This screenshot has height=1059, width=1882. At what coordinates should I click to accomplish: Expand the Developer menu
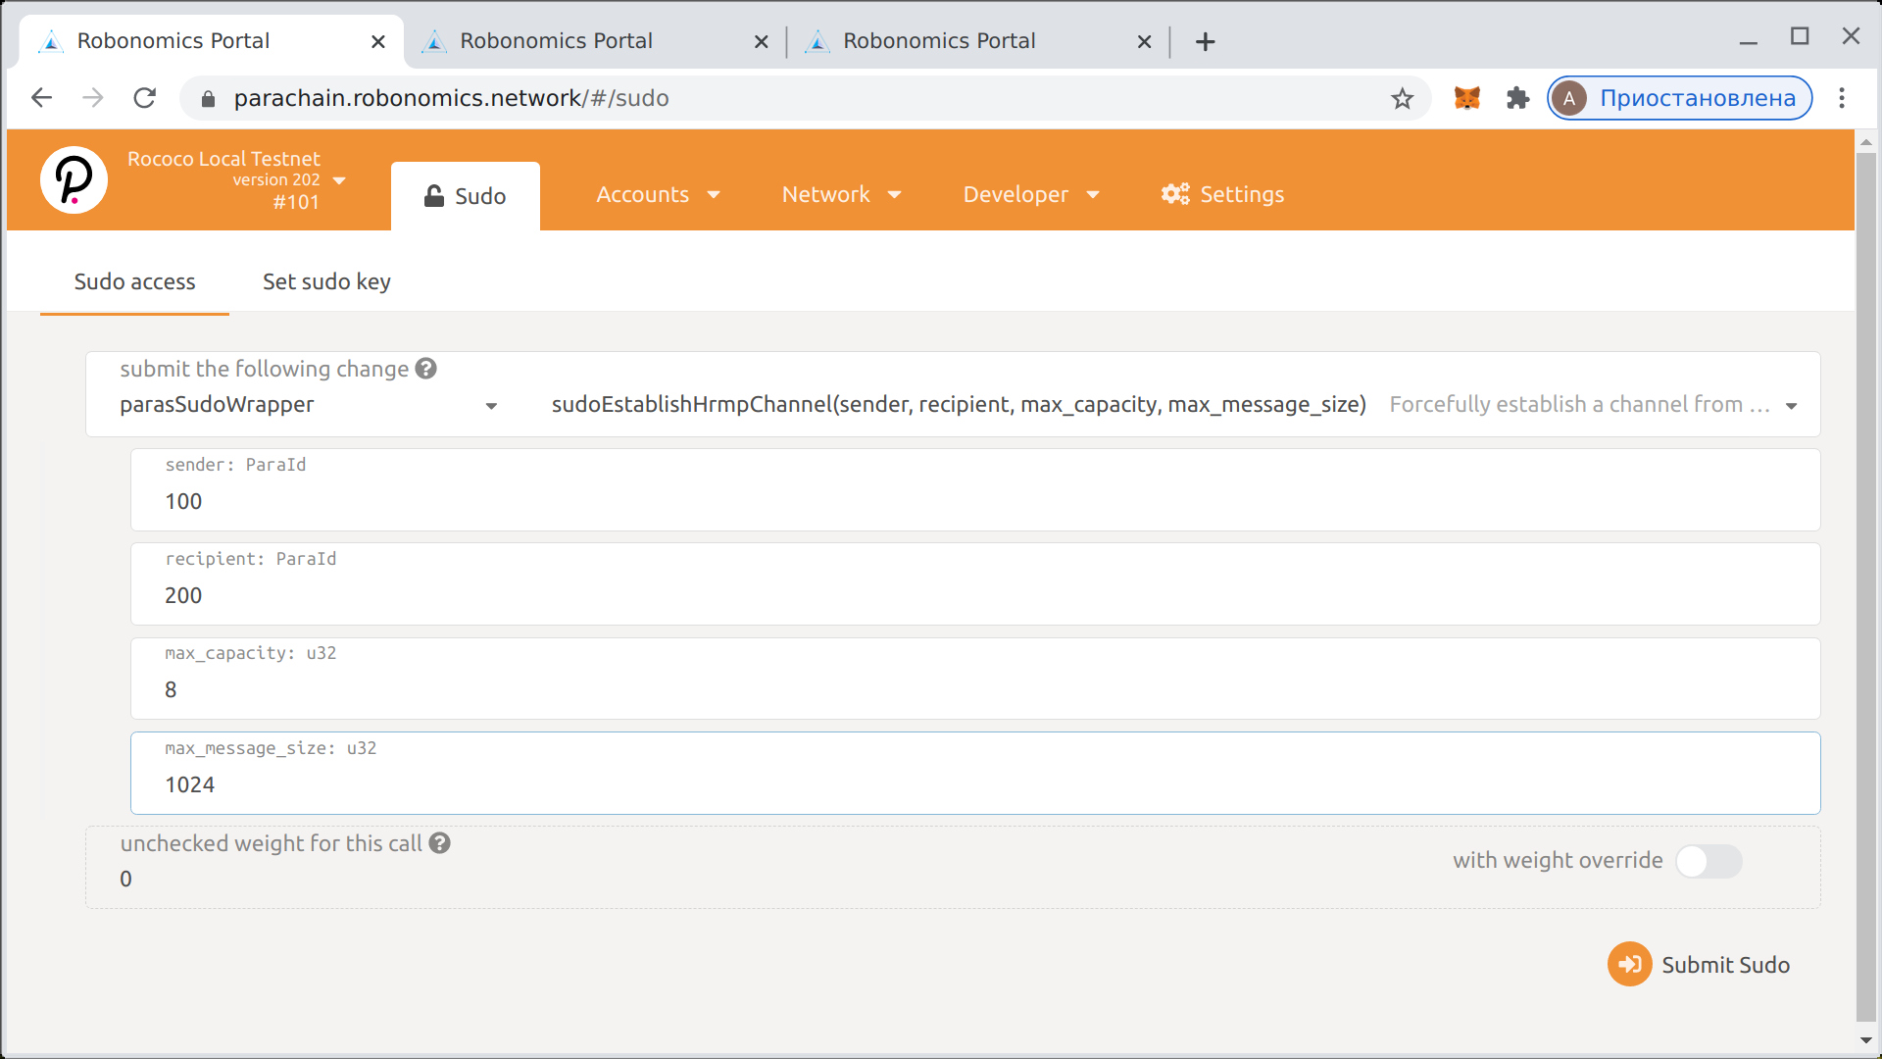(1031, 194)
